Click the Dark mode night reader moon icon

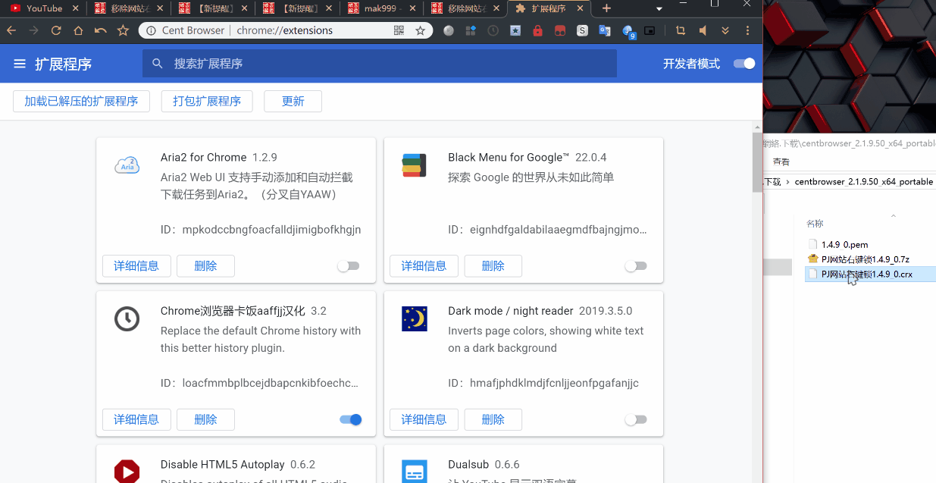coord(414,318)
